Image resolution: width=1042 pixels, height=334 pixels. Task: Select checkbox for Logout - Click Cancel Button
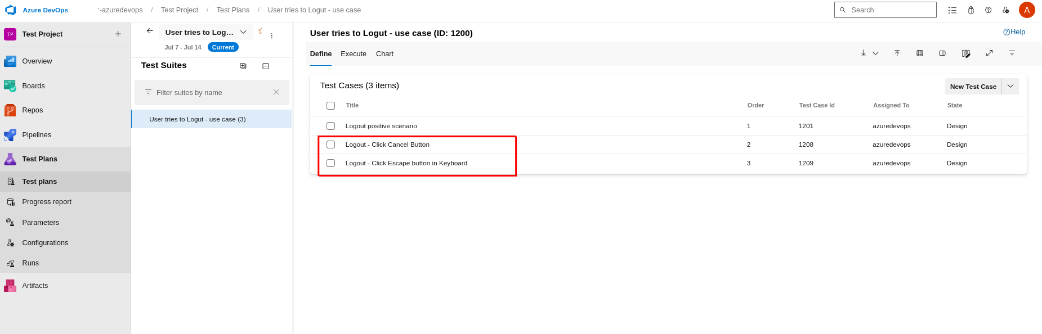click(330, 145)
